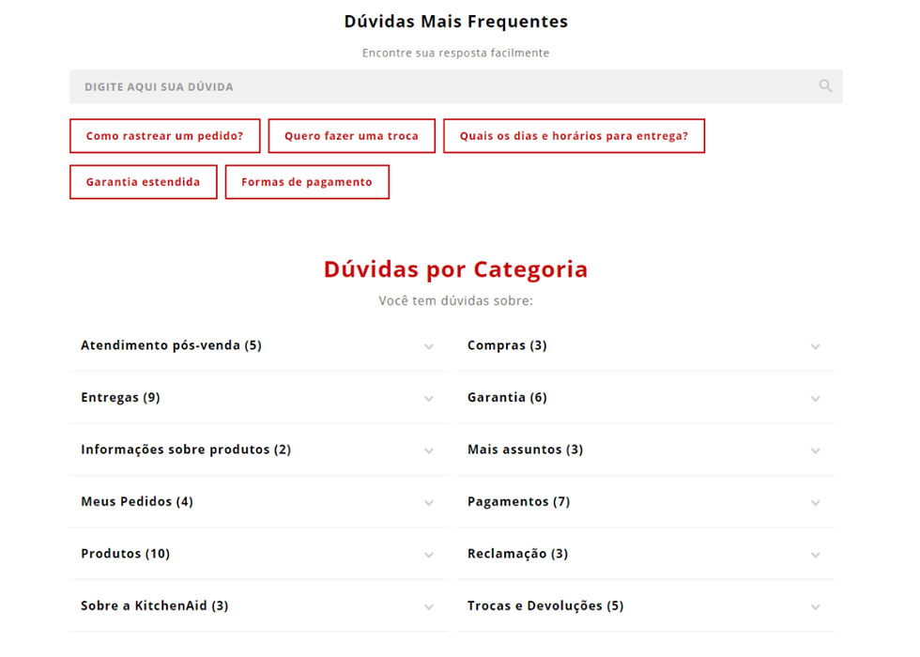920x657 pixels.
Task: Click 'Quais os dias e horários para entrega?'
Action: [x=574, y=136]
